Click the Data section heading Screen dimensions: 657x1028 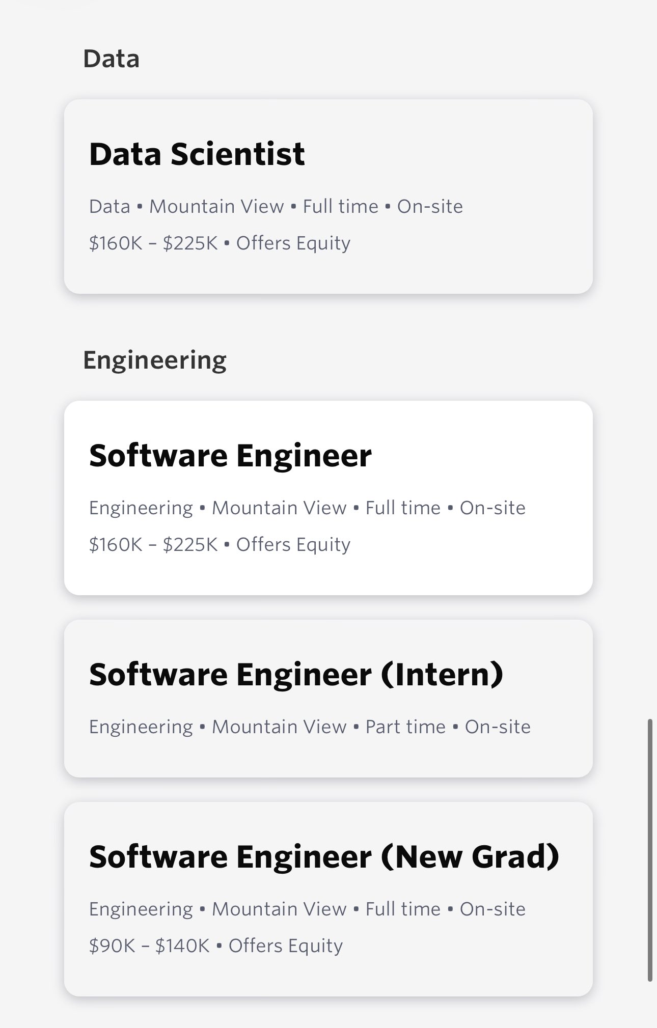click(111, 59)
